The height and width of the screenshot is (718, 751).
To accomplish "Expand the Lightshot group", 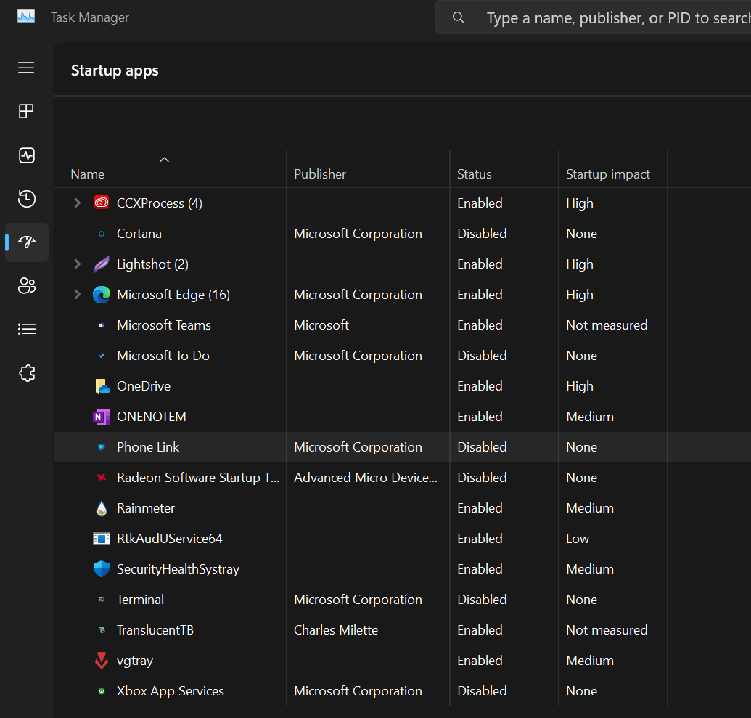I will [x=78, y=264].
